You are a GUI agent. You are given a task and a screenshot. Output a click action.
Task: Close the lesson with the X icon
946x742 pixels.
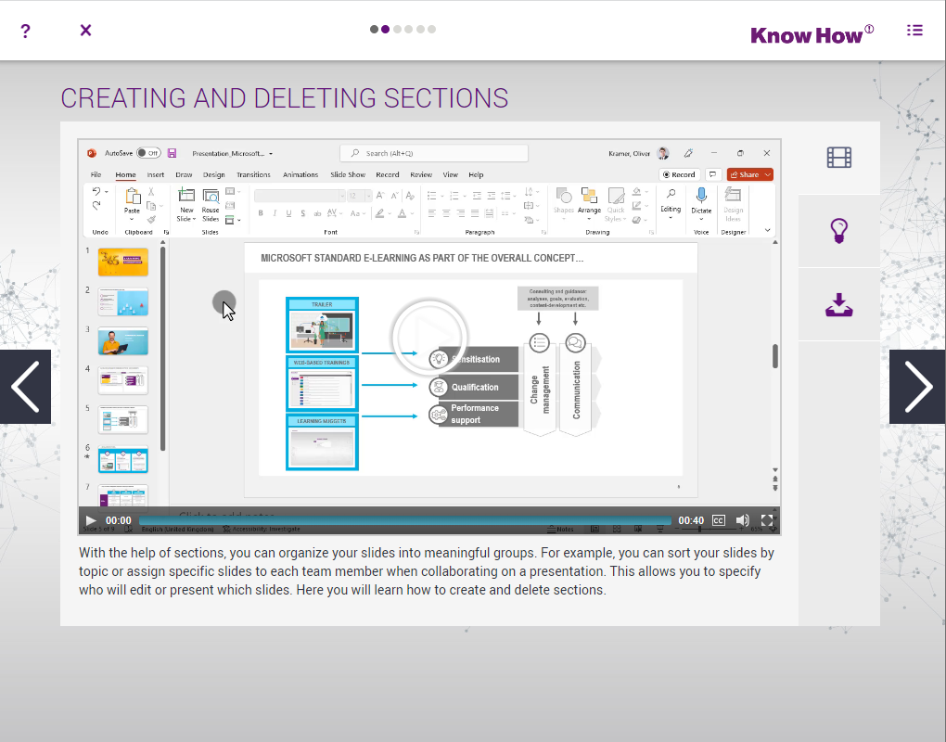pos(85,31)
